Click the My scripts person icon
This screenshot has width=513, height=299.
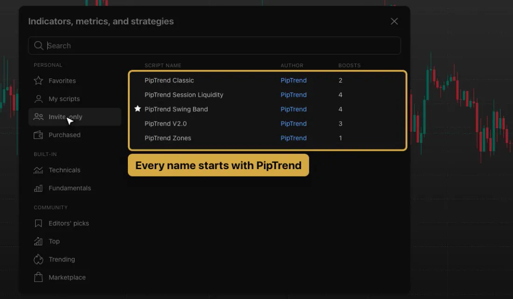point(38,99)
